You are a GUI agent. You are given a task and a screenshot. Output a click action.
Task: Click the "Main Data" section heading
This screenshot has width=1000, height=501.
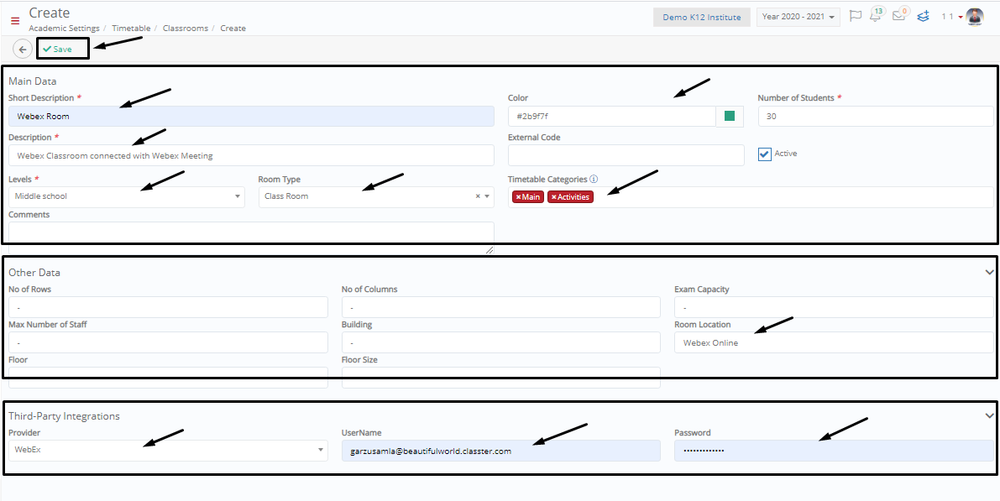tap(33, 81)
